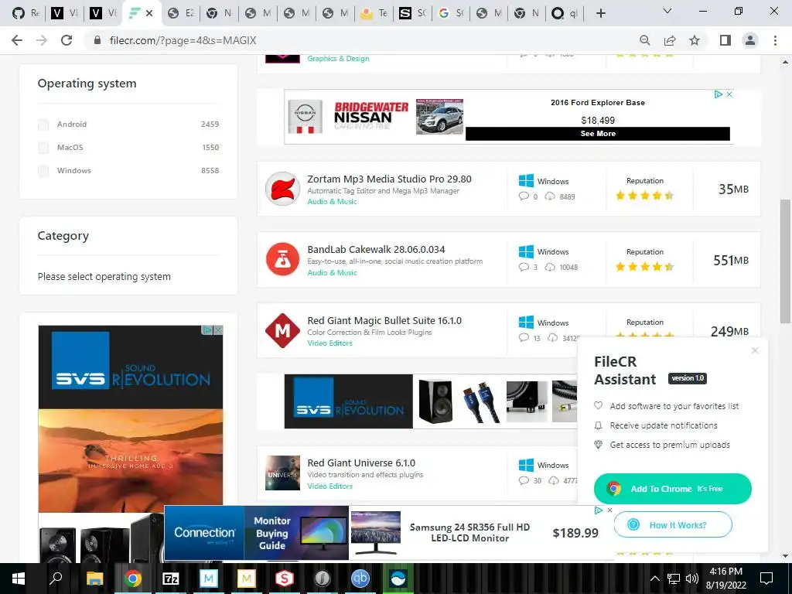Screen dimensions: 792x594
Task: Click the volume speaker tray icon
Action: coord(691,579)
